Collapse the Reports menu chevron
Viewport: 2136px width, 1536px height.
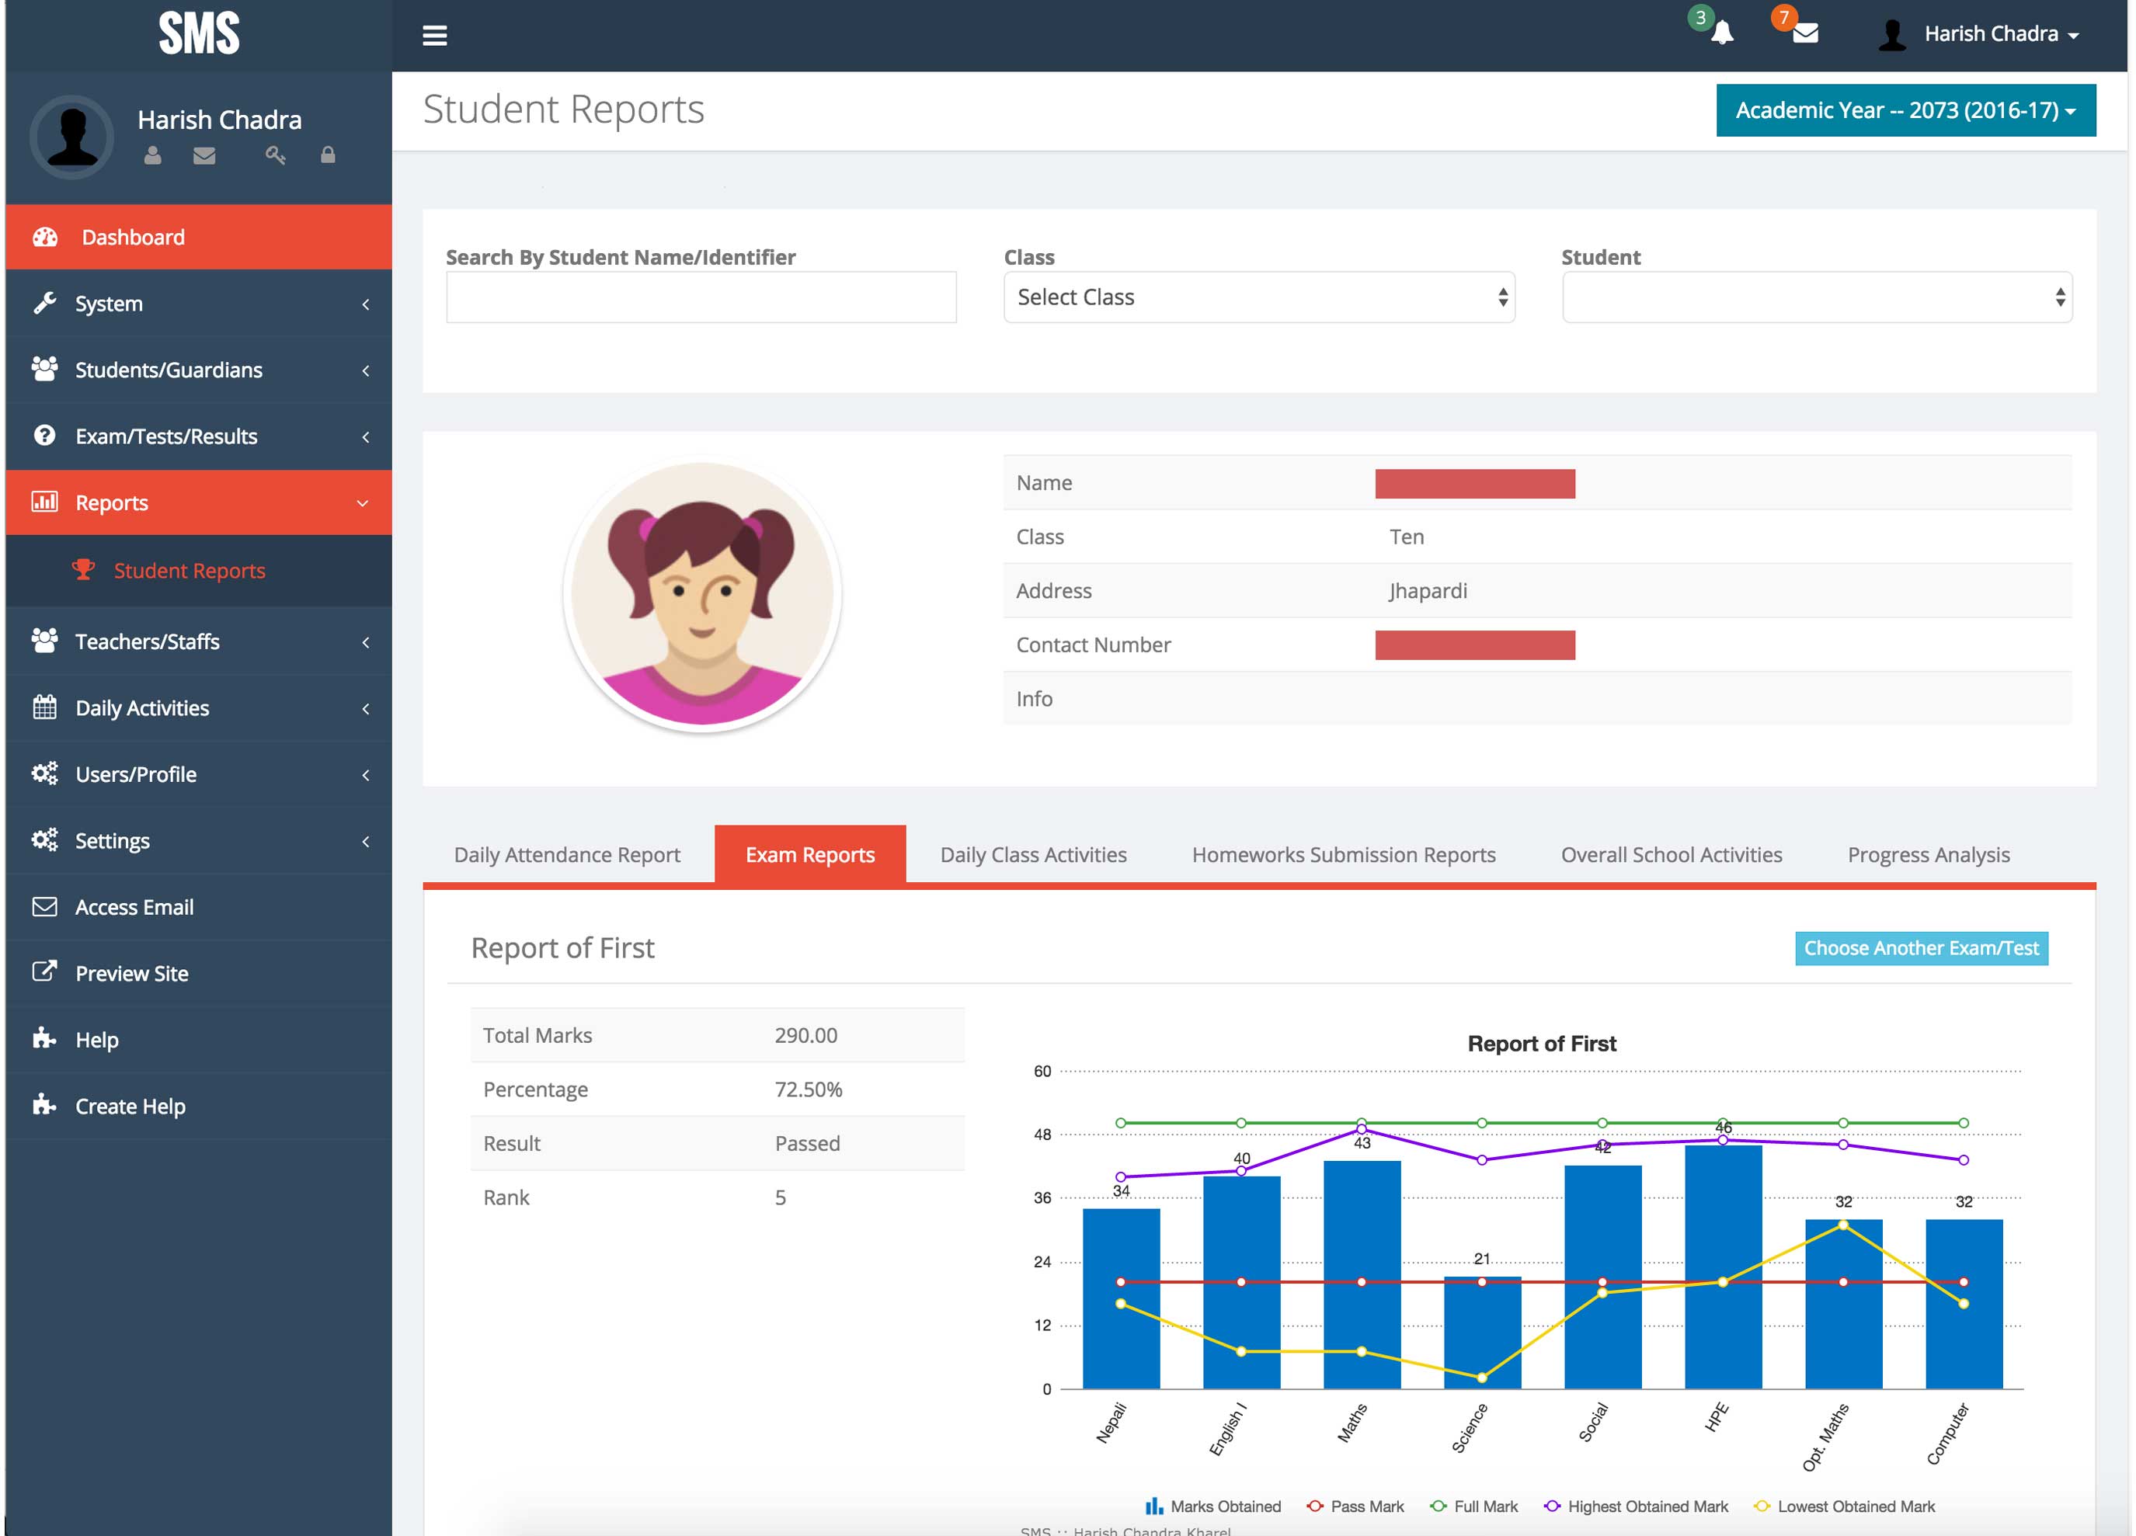pos(363,503)
